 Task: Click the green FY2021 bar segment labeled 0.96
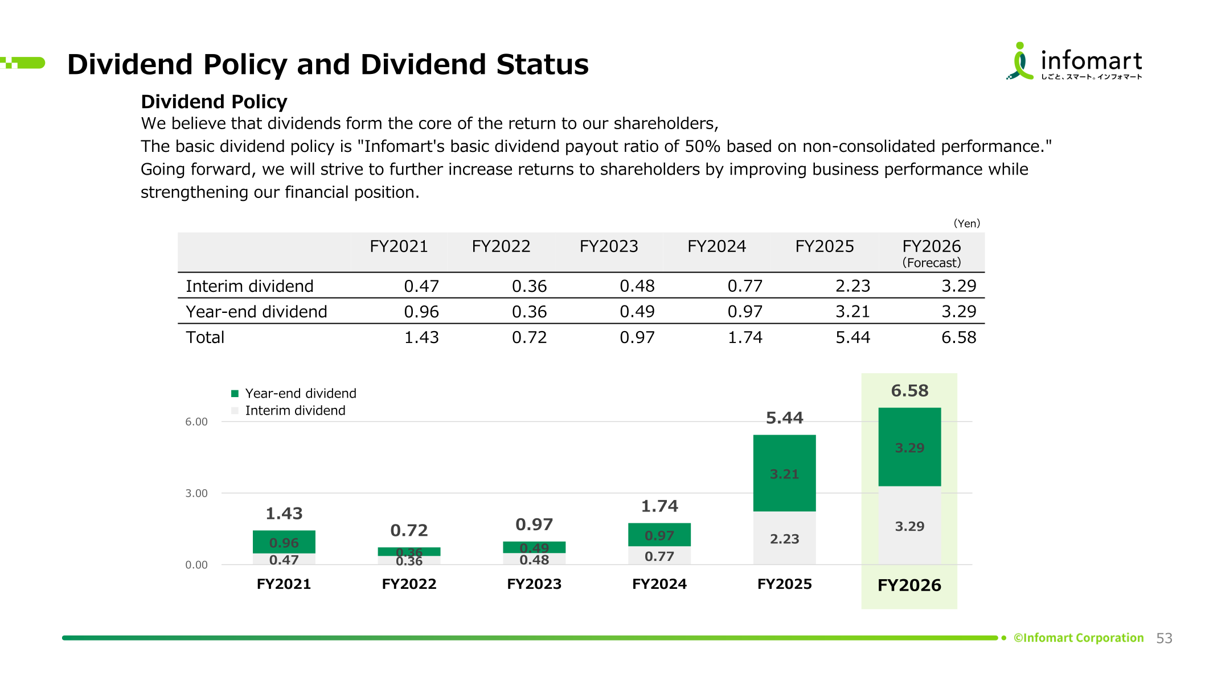point(284,542)
